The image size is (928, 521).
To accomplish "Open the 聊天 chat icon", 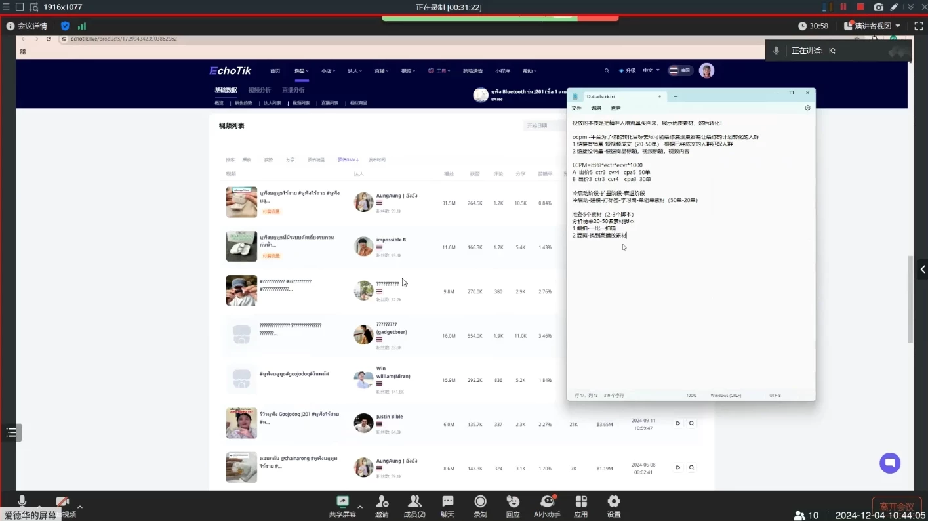I will pos(447,502).
